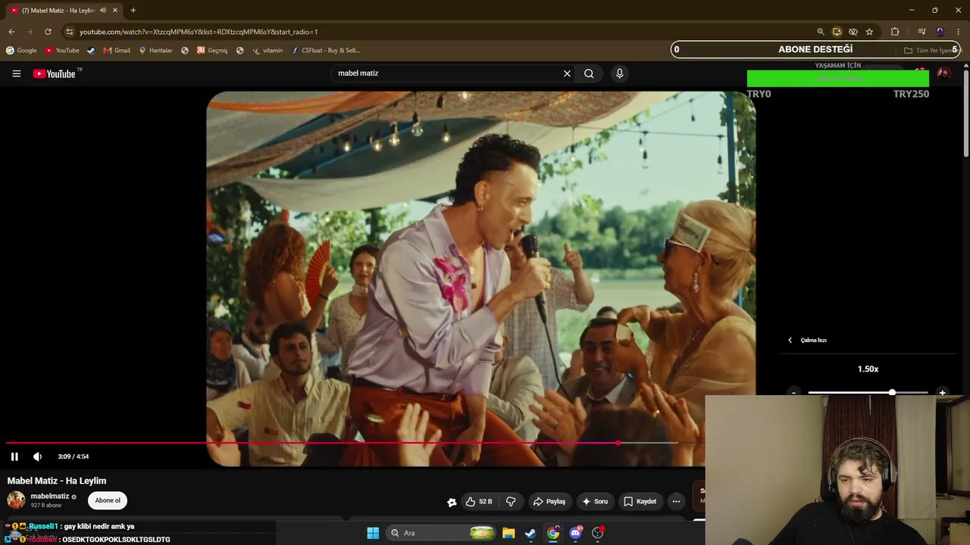
Task: Go to YouTube home via the logo
Action: (55, 73)
